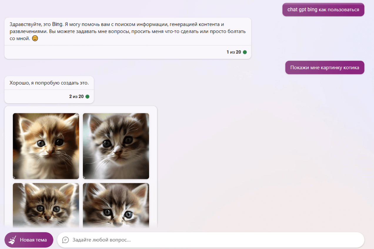Image resolution: width=374 pixels, height=249 pixels.
Task: Click the green dot beside "1 из 20"
Action: tap(245, 52)
